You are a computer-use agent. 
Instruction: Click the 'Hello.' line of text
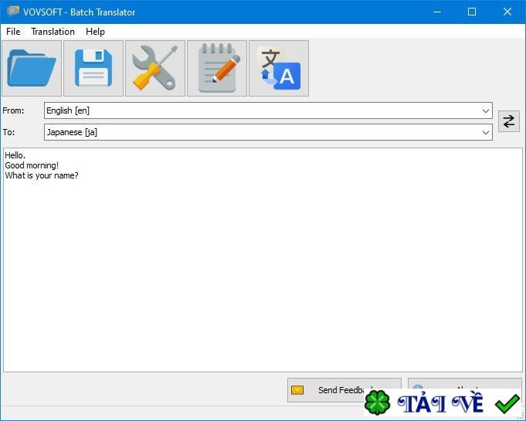tap(15, 155)
